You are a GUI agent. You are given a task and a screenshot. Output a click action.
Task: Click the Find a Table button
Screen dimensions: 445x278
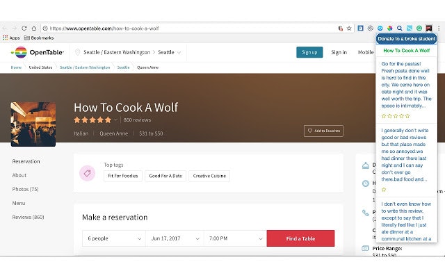[300, 238]
